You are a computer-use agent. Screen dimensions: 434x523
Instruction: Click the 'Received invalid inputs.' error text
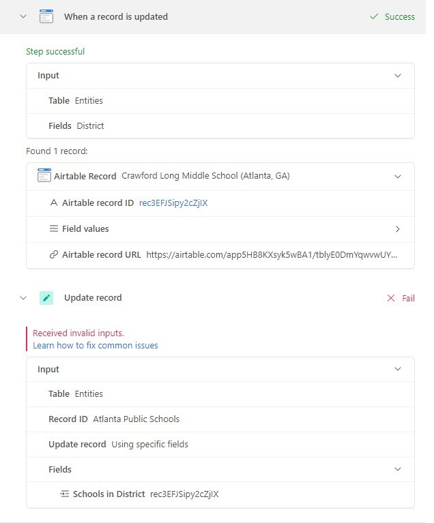(x=78, y=333)
